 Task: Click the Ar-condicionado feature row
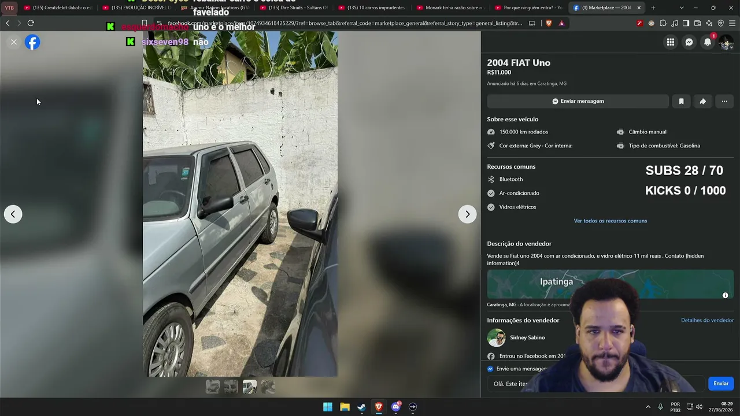(x=513, y=193)
